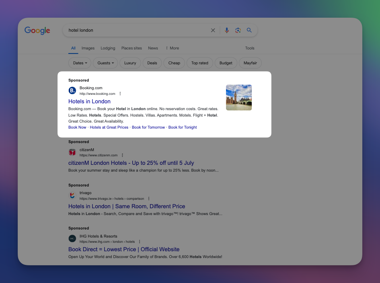
Task: Apply the Cheap filter chip
Action: coord(174,63)
